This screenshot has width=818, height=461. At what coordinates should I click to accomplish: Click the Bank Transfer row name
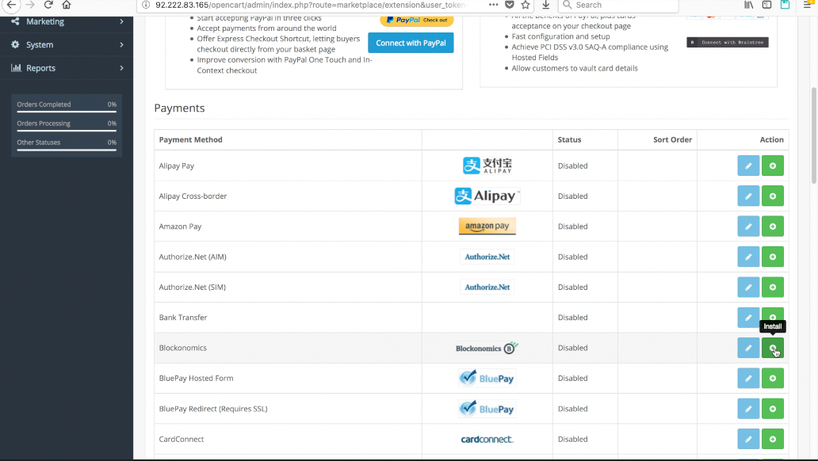183,318
